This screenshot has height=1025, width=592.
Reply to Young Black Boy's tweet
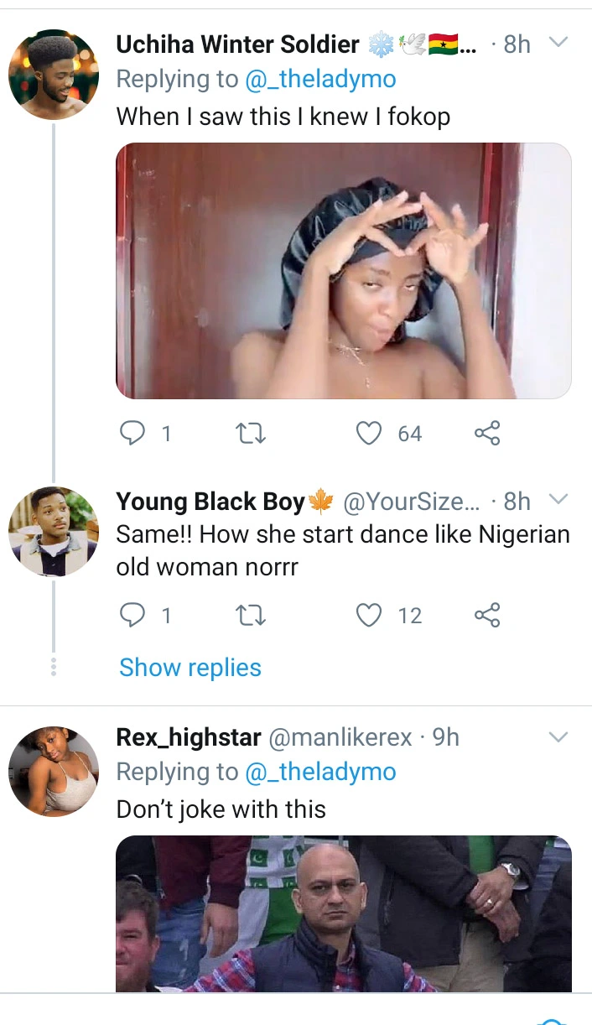pos(133,616)
